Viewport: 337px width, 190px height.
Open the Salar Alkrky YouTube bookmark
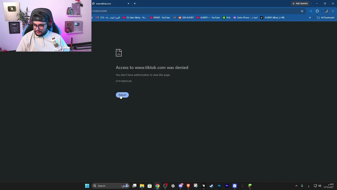click(x=135, y=18)
